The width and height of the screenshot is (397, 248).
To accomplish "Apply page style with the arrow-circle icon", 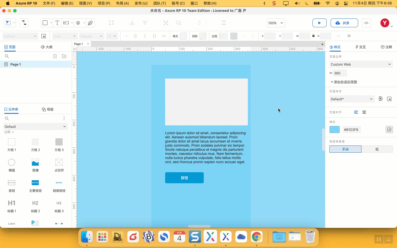I will pyautogui.click(x=380, y=99).
